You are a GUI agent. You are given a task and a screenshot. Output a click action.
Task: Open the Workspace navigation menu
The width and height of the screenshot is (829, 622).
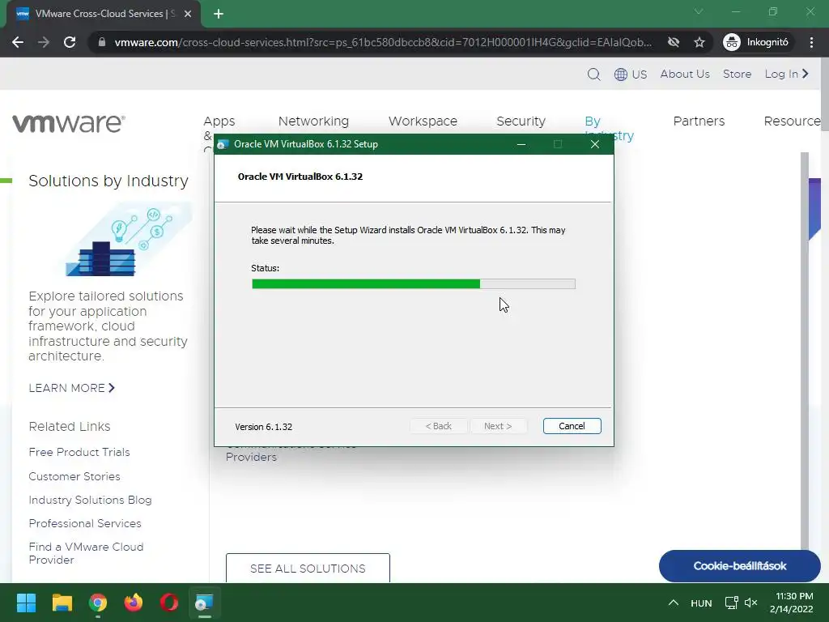click(423, 121)
